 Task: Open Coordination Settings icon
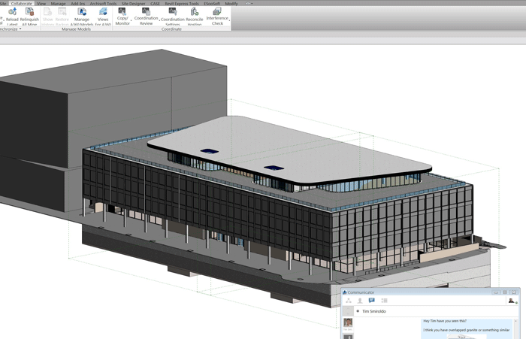point(173,13)
